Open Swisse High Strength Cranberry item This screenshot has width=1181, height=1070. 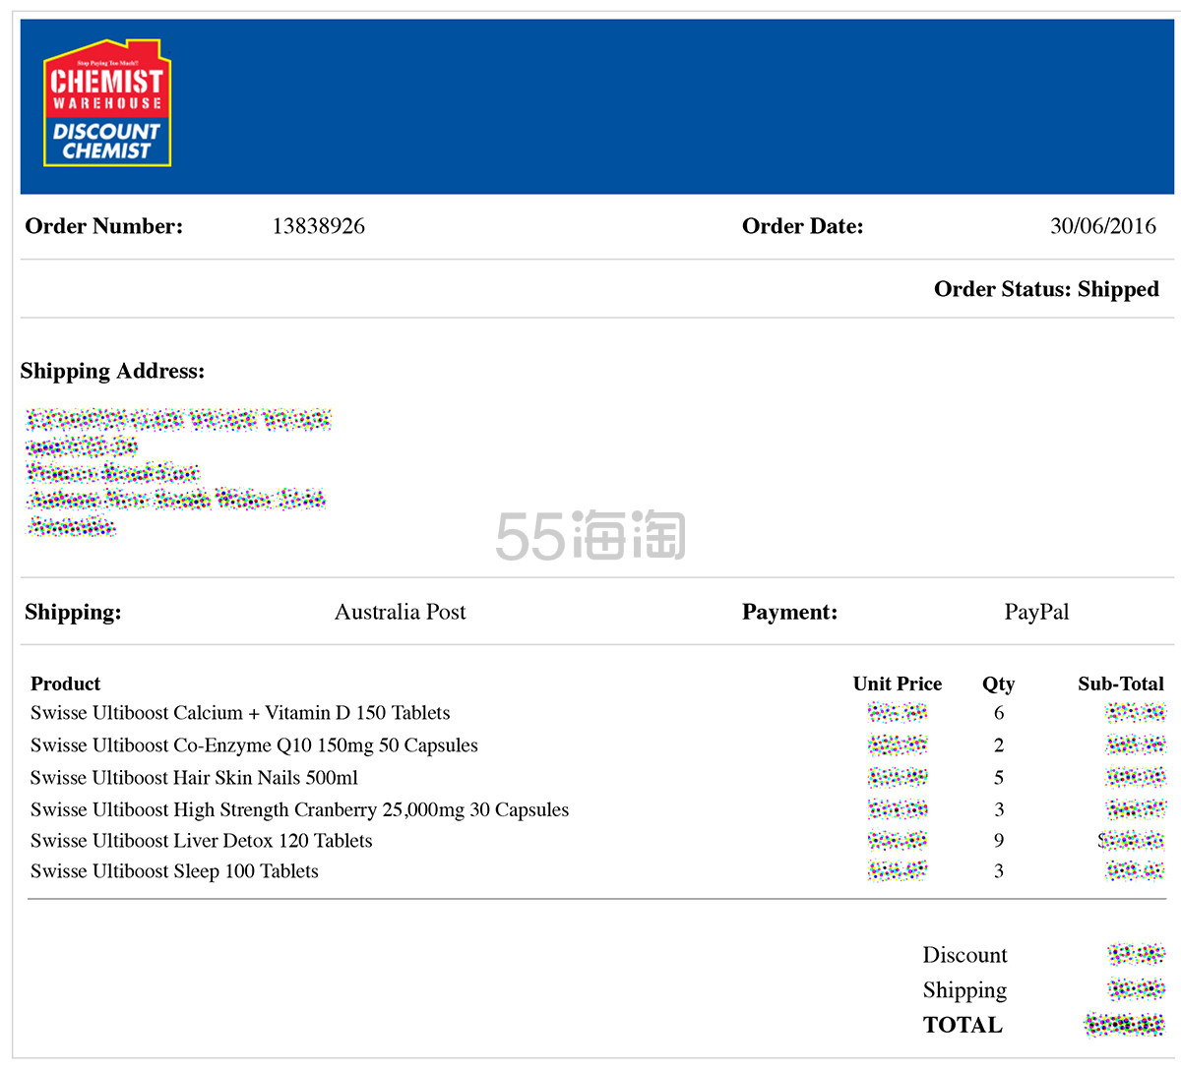point(299,809)
